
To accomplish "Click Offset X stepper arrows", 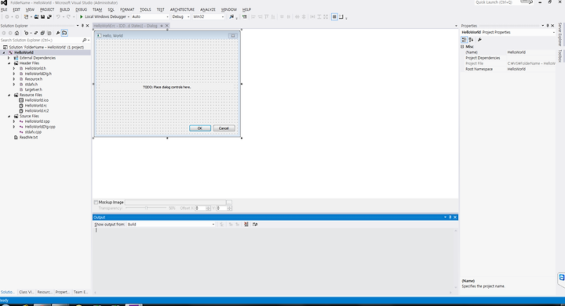I will (208, 208).
